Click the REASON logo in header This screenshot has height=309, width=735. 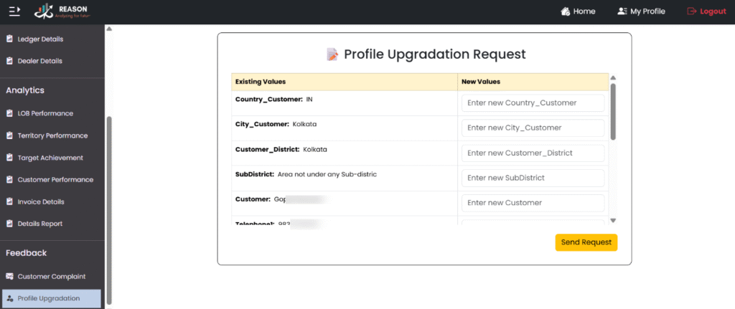tap(62, 11)
